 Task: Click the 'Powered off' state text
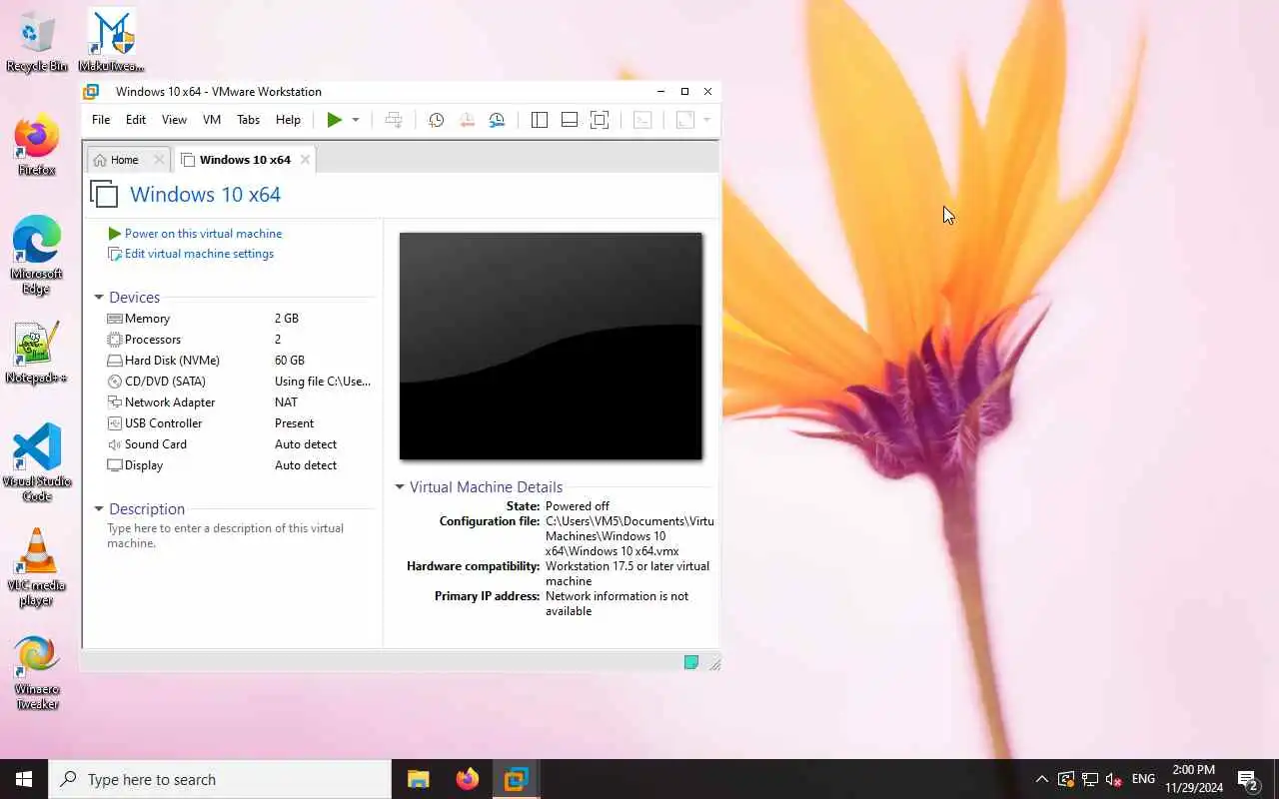[x=578, y=506]
